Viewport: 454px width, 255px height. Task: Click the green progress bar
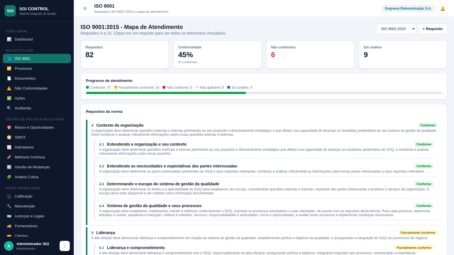[x=166, y=93]
